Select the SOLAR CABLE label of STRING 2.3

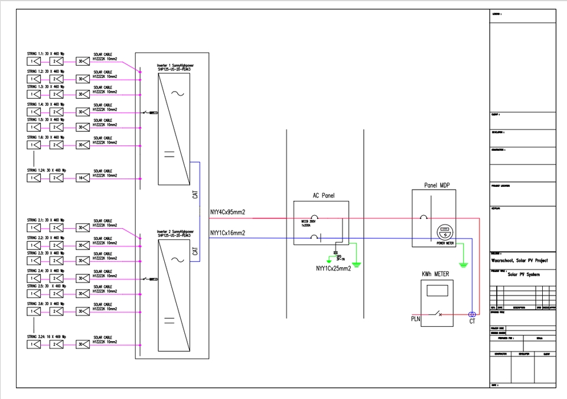pyautogui.click(x=105, y=256)
